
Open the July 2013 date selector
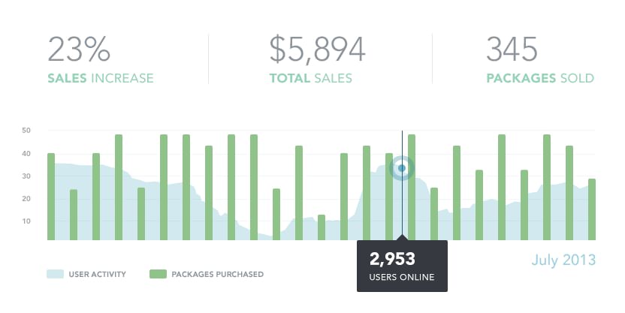pos(563,260)
